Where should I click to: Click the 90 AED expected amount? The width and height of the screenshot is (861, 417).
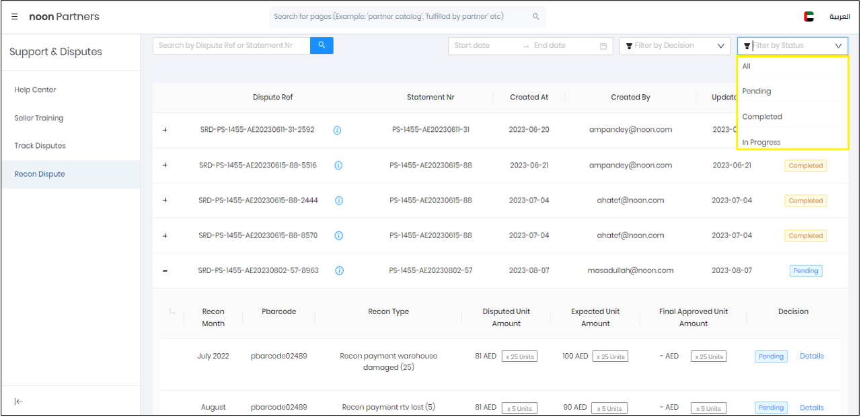click(575, 408)
